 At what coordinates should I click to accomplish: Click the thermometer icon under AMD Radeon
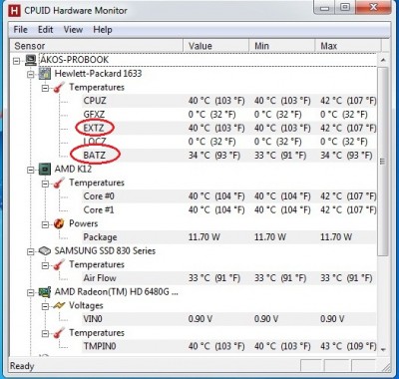[59, 333]
